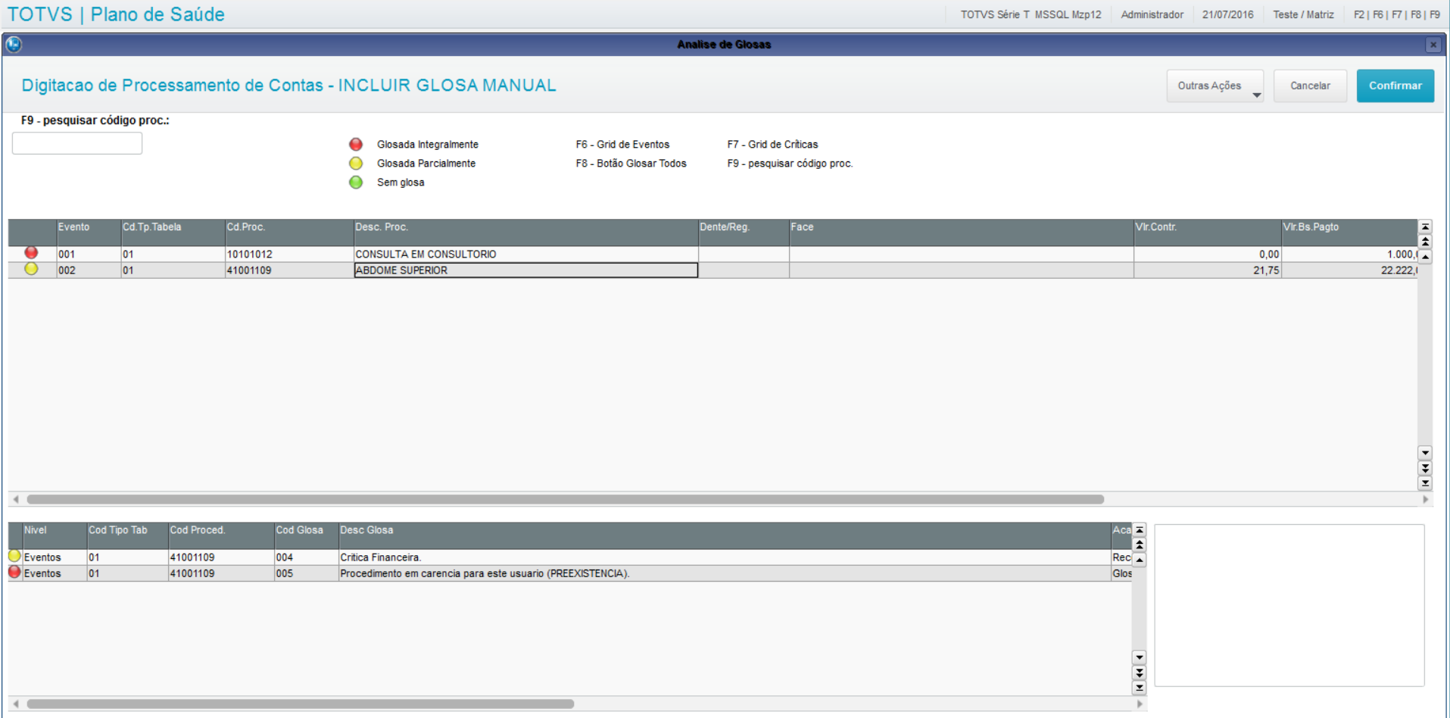Image resolution: width=1450 pixels, height=718 pixels.
Task: Select glosa code 005 cell
Action: [x=306, y=573]
